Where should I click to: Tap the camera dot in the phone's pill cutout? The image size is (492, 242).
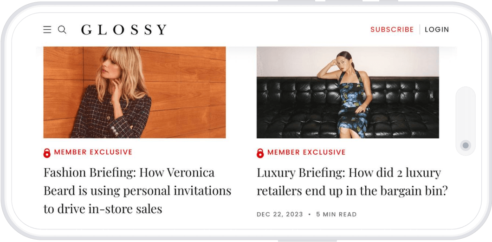tap(466, 145)
